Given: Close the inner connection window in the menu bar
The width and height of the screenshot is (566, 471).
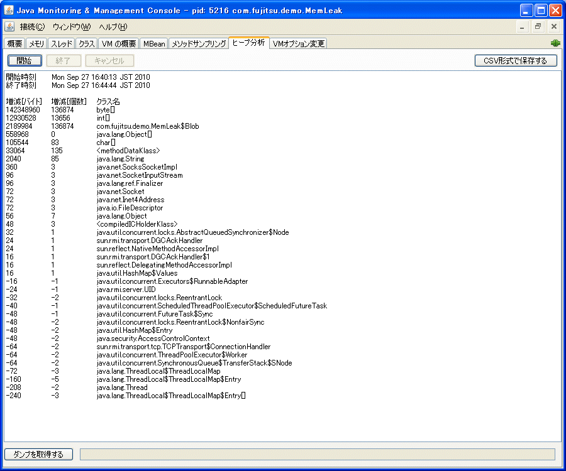Looking at the screenshot, I should (x=554, y=26).
